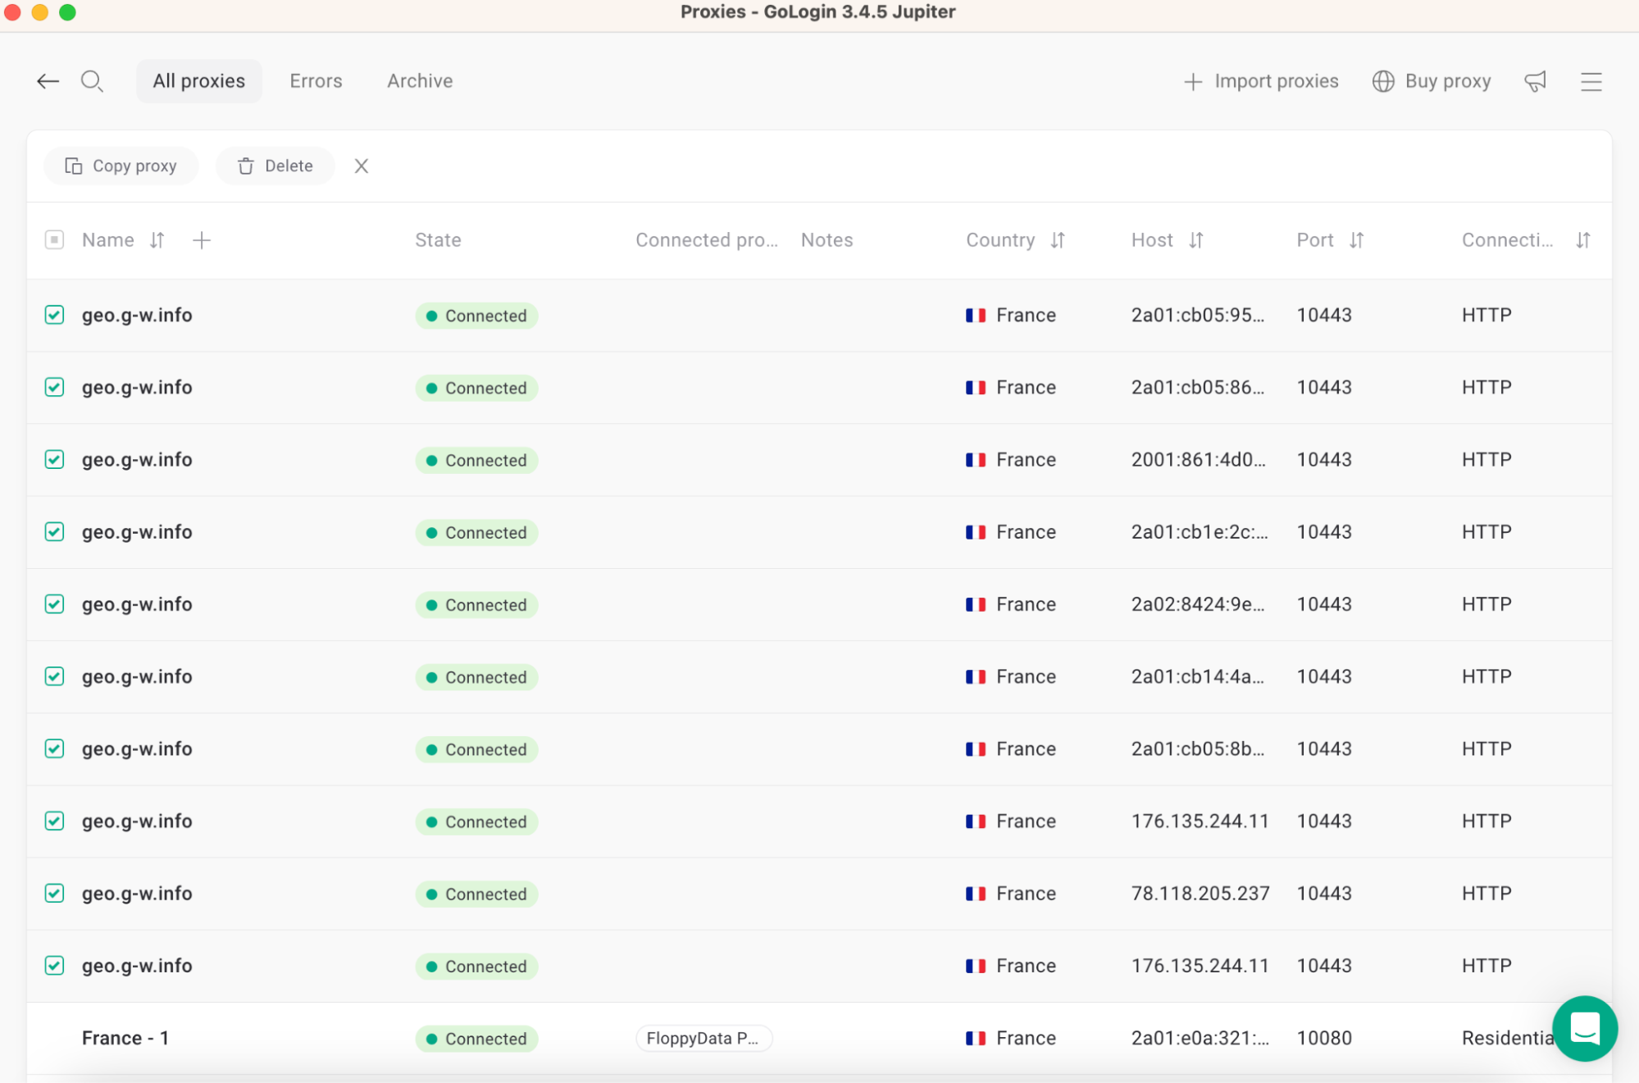Image resolution: width=1639 pixels, height=1083 pixels.
Task: Uncheck proxy with host 2a01:cb14:4a…
Action: [55, 676]
